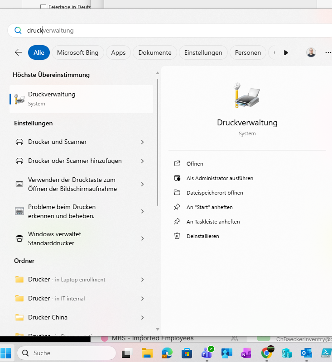Filter results by Personen
The height and width of the screenshot is (362, 332).
coord(248,52)
